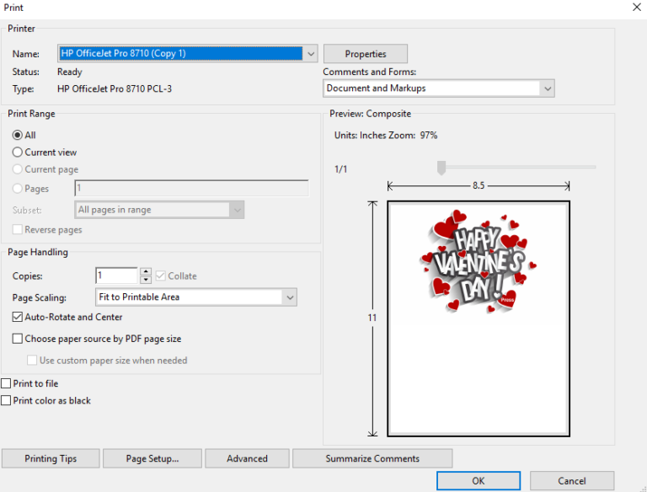Toggle Print color as black checkbox
Viewport: 647px width, 492px height.
(7, 401)
